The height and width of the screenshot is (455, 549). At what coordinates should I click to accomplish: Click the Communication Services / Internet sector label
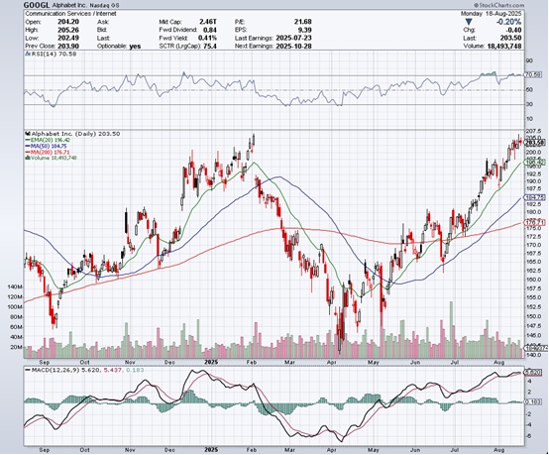click(70, 14)
